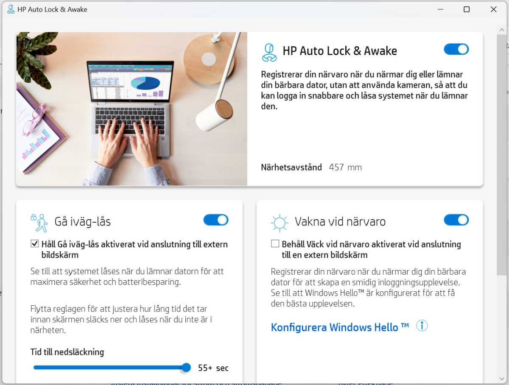Open the Konfigurera Windows Hello link

point(340,327)
